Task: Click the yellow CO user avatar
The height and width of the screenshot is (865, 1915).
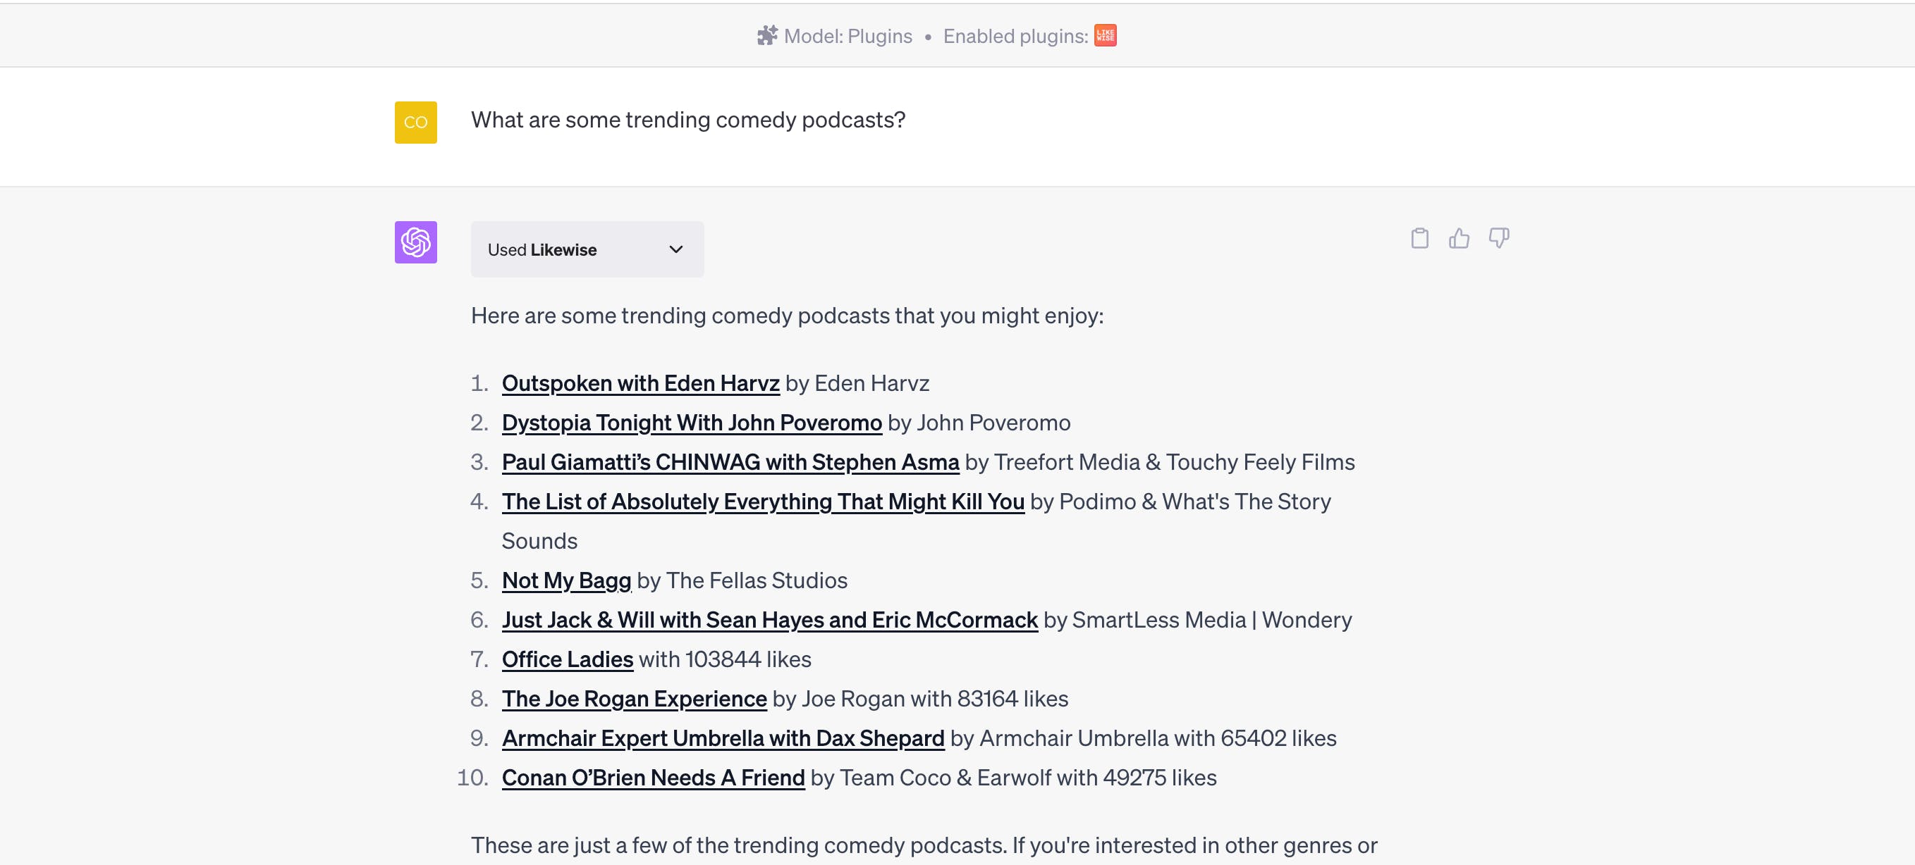Action: point(415,123)
